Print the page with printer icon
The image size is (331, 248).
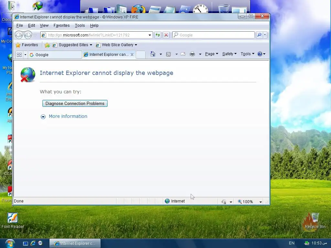[192, 54]
